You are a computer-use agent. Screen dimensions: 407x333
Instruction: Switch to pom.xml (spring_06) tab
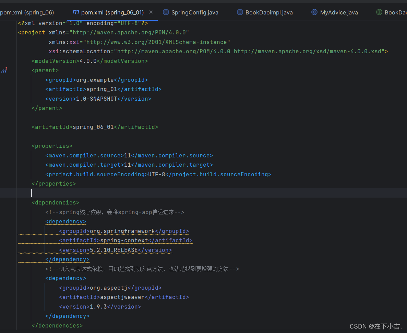coord(27,12)
